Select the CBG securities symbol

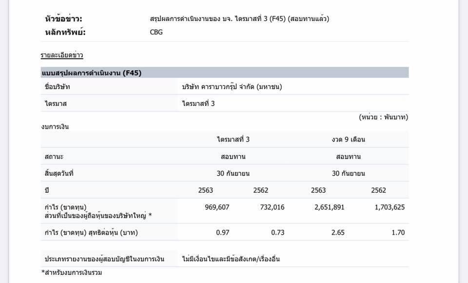coord(156,32)
